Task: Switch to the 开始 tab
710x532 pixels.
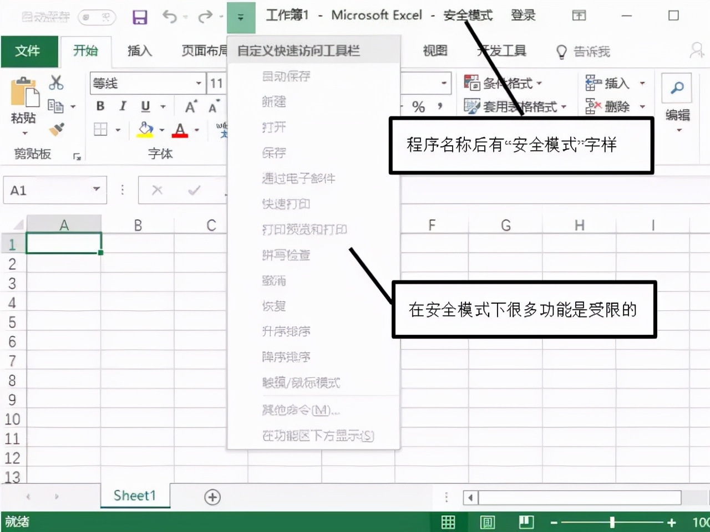Action: 86,51
